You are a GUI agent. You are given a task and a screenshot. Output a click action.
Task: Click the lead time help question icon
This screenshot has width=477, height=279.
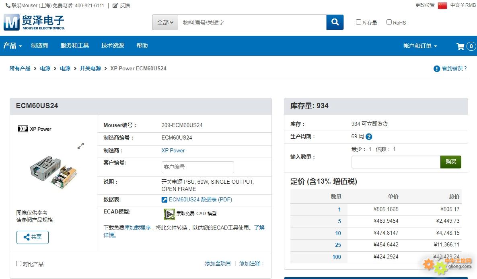click(369, 137)
